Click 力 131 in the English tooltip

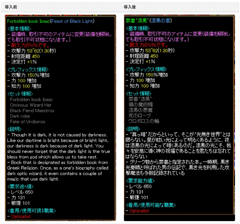coord(16,198)
